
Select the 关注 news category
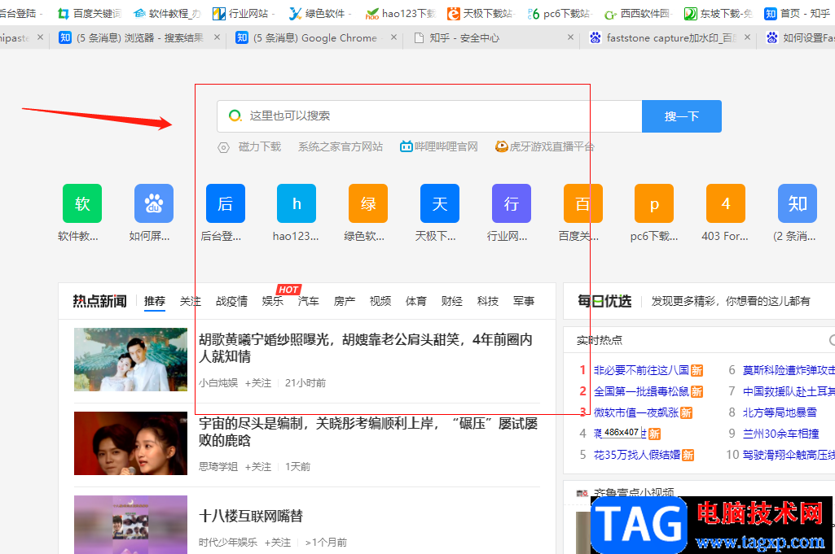pyautogui.click(x=190, y=302)
